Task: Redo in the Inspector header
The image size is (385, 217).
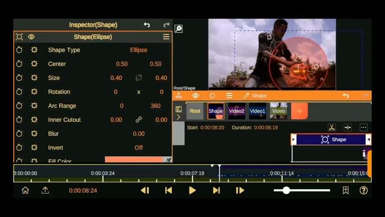Action: pos(167,25)
